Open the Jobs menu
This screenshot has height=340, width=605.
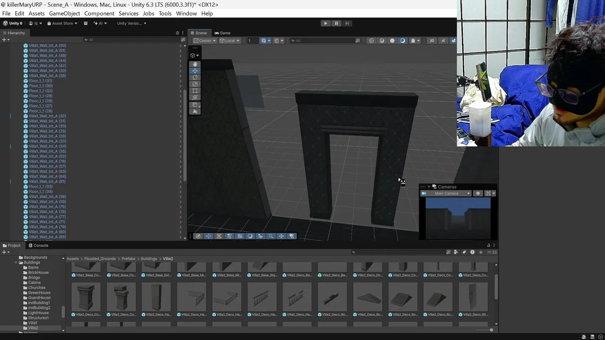(x=148, y=14)
